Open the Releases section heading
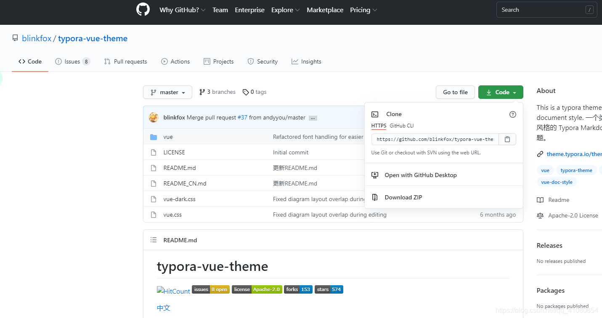The image size is (602, 318). pyautogui.click(x=549, y=245)
